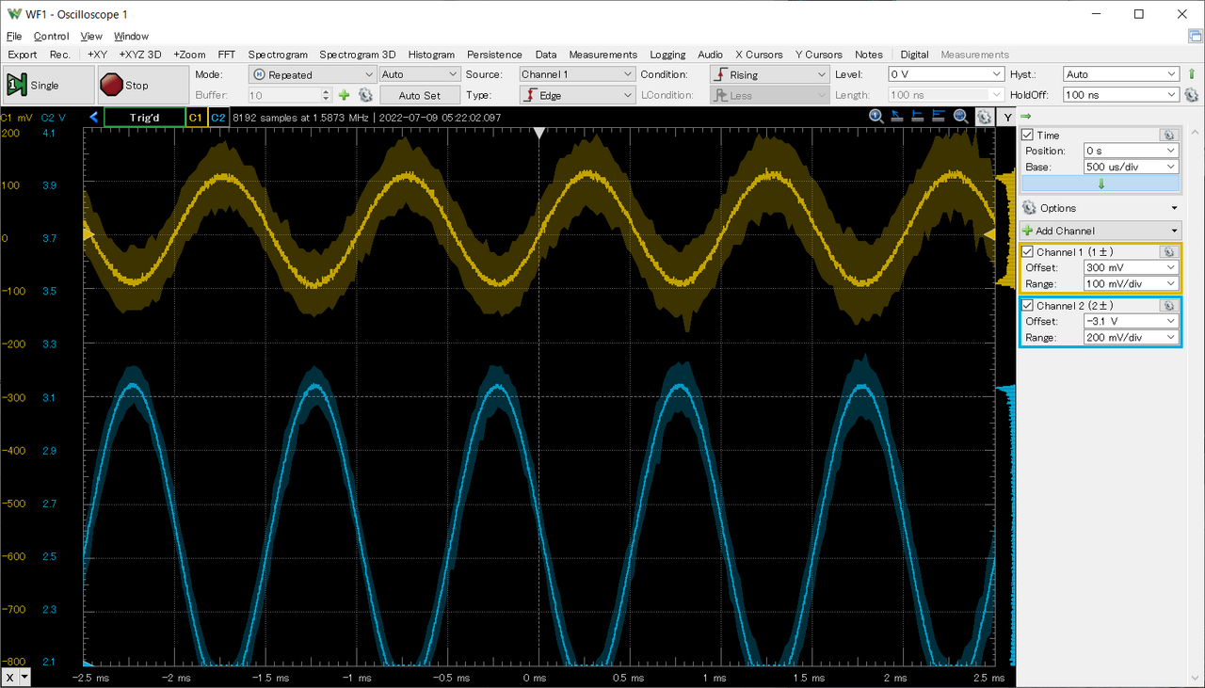Click plot gear icon left of Y
This screenshot has width=1205, height=688.
coord(983,117)
